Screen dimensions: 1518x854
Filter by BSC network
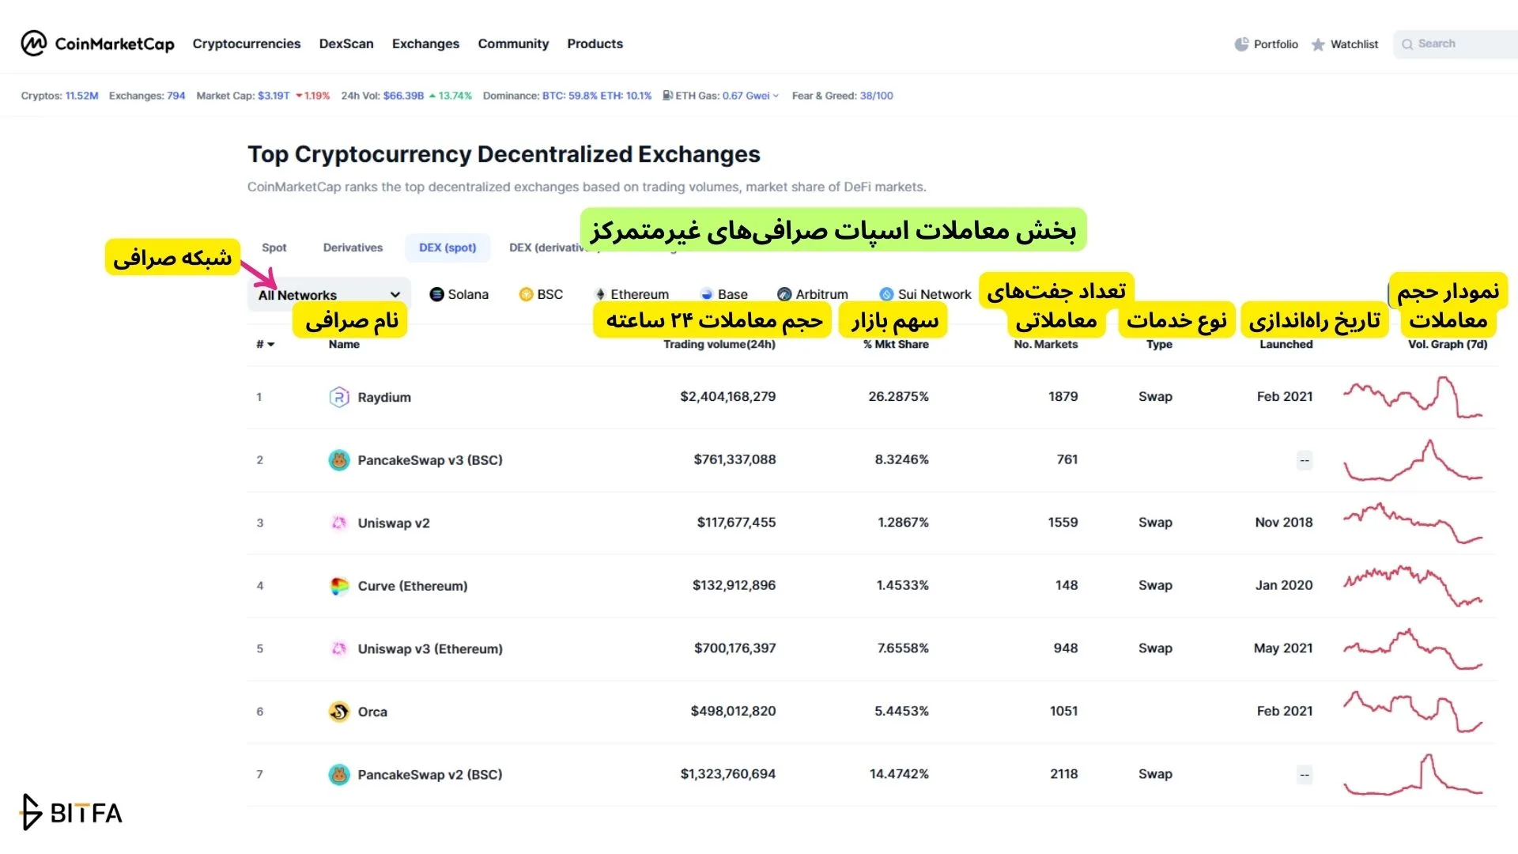(541, 294)
